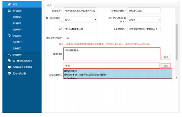
Task: Go to 名称登记 under 业务办理
Action: [17, 42]
